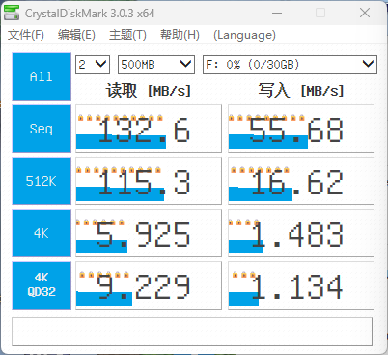Open the 文件(F) menu
The height and width of the screenshot is (355, 388).
point(26,35)
